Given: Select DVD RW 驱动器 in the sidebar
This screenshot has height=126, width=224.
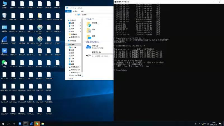Looking at the screenshot, I should point(75,75).
